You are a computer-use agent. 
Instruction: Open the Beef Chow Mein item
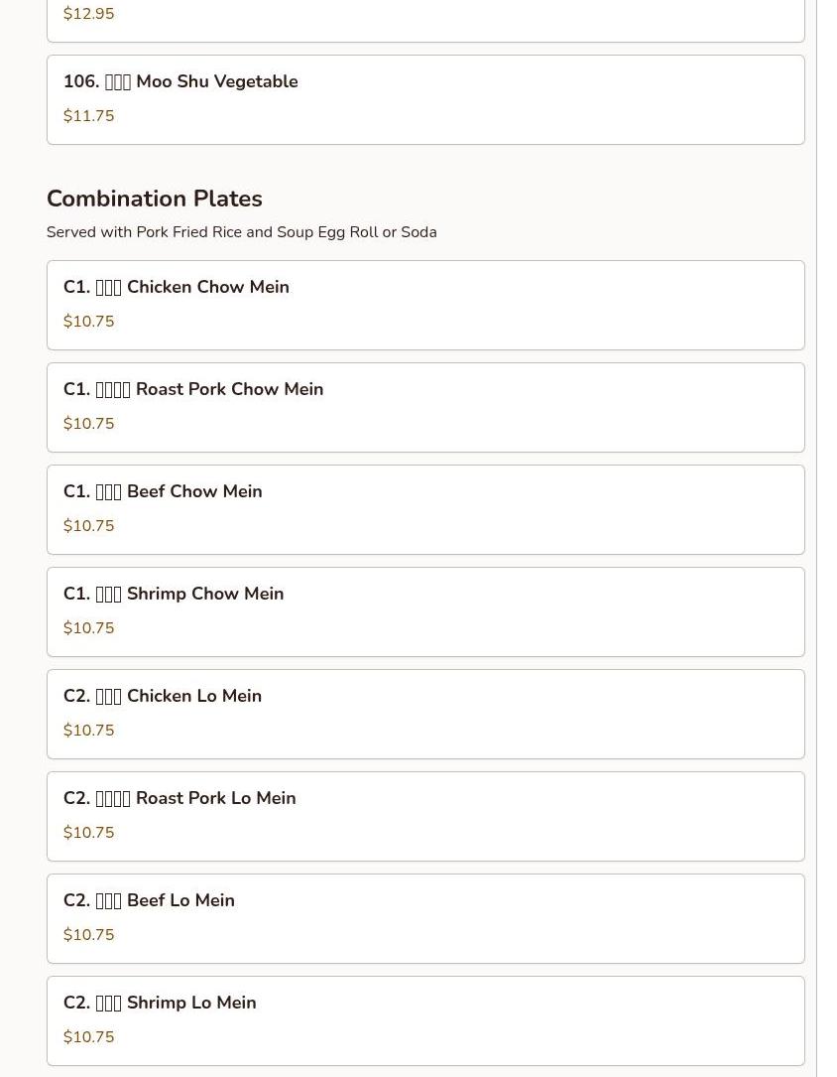tap(424, 509)
